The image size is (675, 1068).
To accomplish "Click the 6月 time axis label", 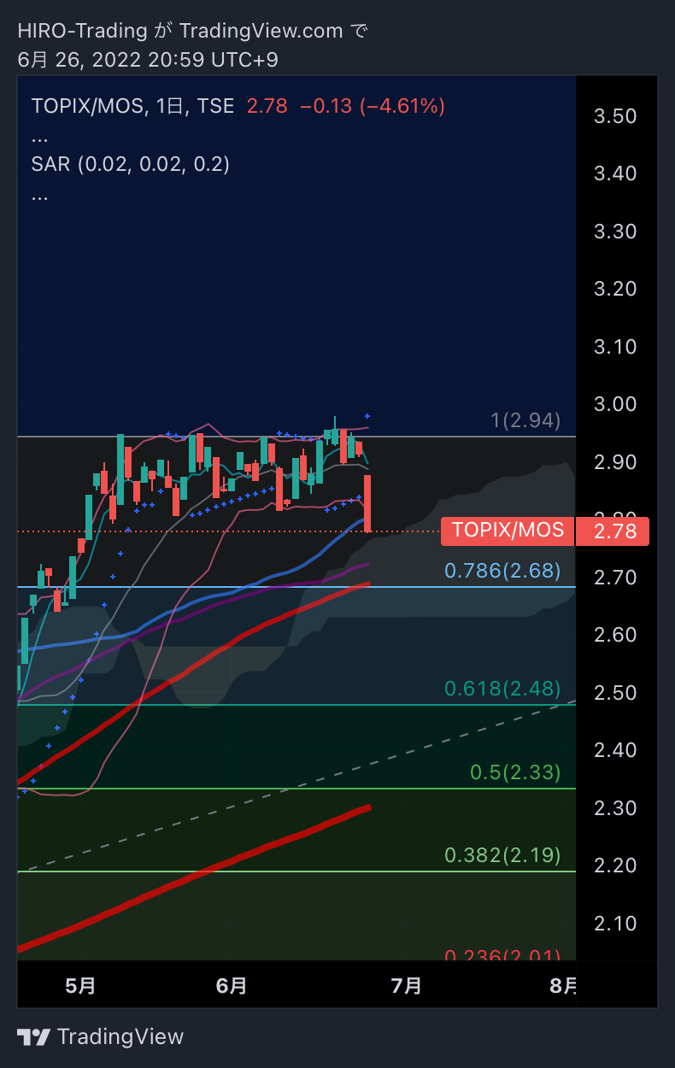I will [x=232, y=986].
